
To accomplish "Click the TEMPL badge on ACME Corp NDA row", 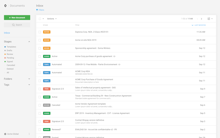I will 47,73.
